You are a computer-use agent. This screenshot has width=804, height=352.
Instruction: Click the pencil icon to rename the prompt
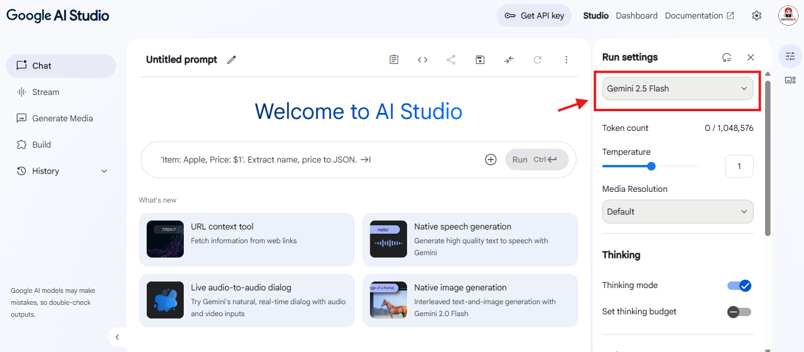(x=232, y=60)
